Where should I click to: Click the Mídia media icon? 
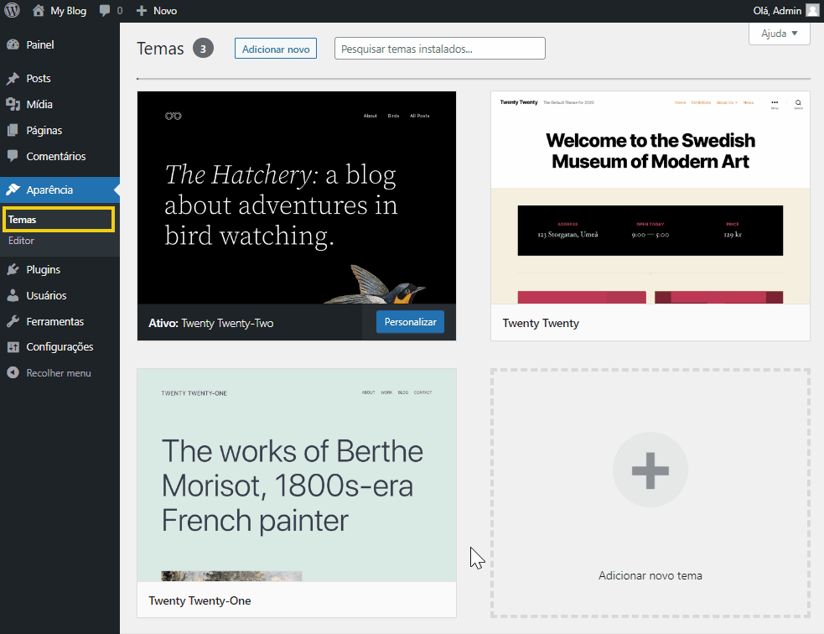pyautogui.click(x=13, y=104)
